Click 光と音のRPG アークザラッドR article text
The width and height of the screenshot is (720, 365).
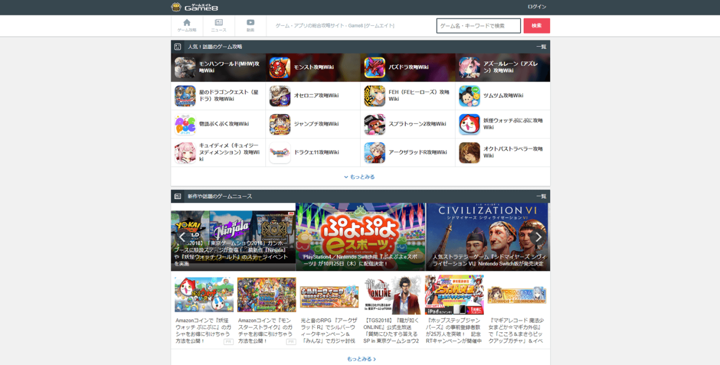click(329, 330)
